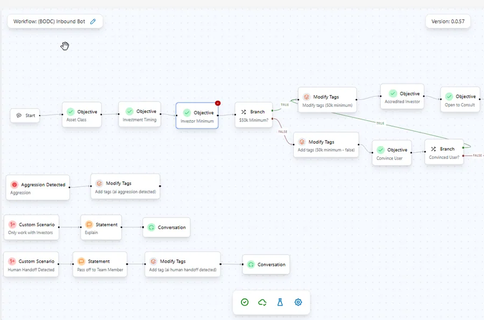
Task: Click the tag icon on Modify tags (50k minimum)
Action: tap(306, 97)
